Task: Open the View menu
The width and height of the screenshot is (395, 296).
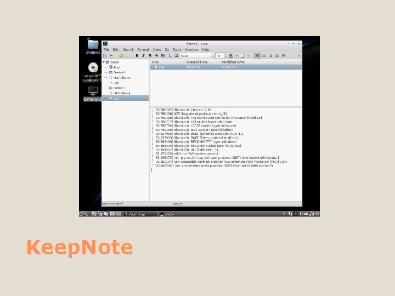Action: pos(157,49)
